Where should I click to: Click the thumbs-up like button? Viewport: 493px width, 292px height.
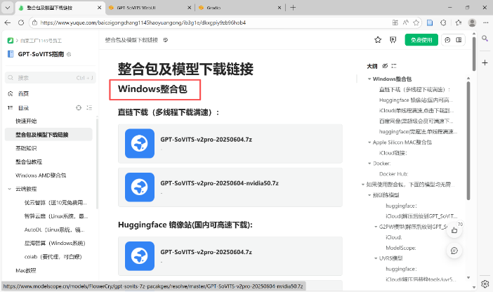click(455, 229)
